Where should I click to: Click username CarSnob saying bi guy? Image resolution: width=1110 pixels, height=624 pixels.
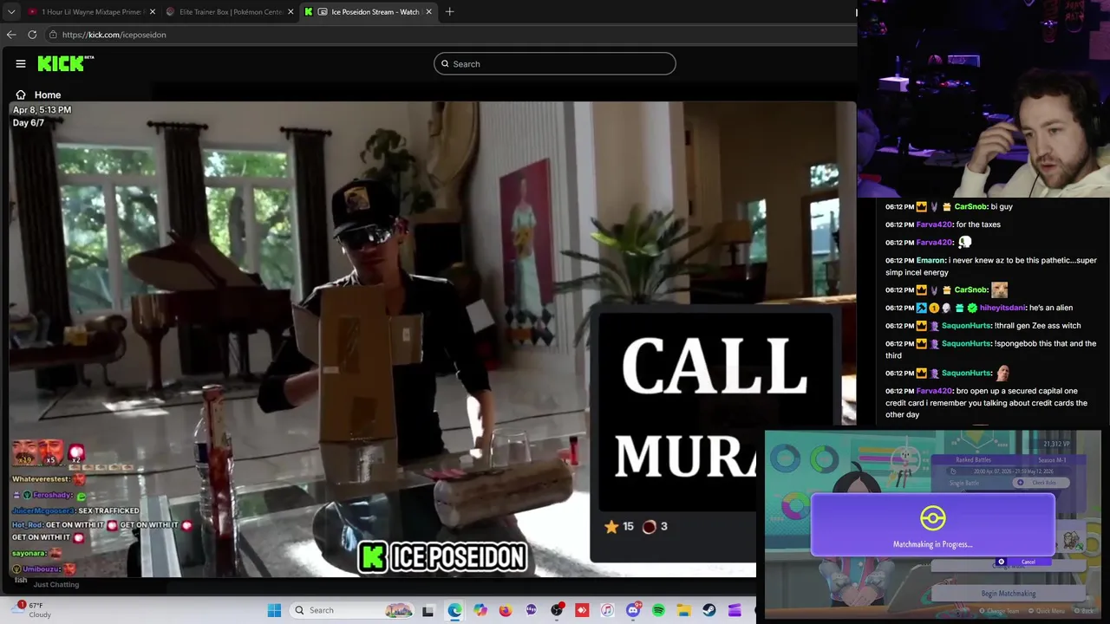970,207
